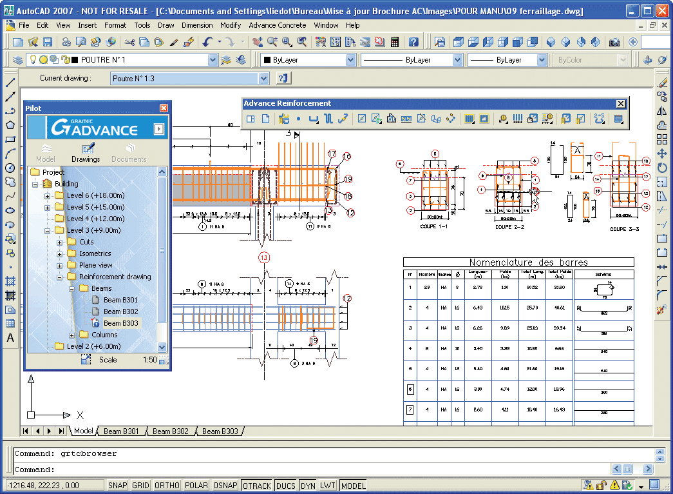The width and height of the screenshot is (673, 494).
Task: Click the ADVANCE panel arrow button
Action: click(x=159, y=129)
